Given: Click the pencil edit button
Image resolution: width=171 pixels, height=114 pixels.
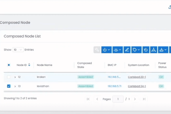Looking at the screenshot, I should tap(127, 50).
